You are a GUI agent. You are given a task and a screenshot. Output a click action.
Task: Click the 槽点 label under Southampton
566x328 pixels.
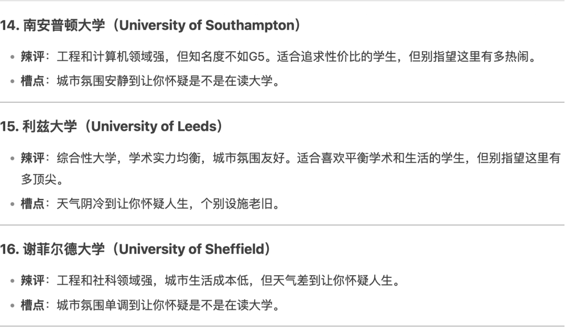click(32, 81)
